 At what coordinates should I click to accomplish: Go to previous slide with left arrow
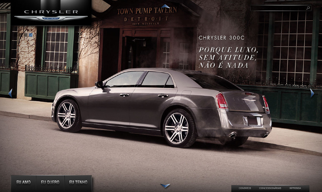click(10, 93)
